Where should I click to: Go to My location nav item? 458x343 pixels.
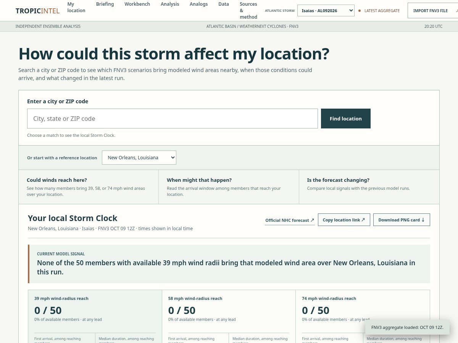coord(76,7)
